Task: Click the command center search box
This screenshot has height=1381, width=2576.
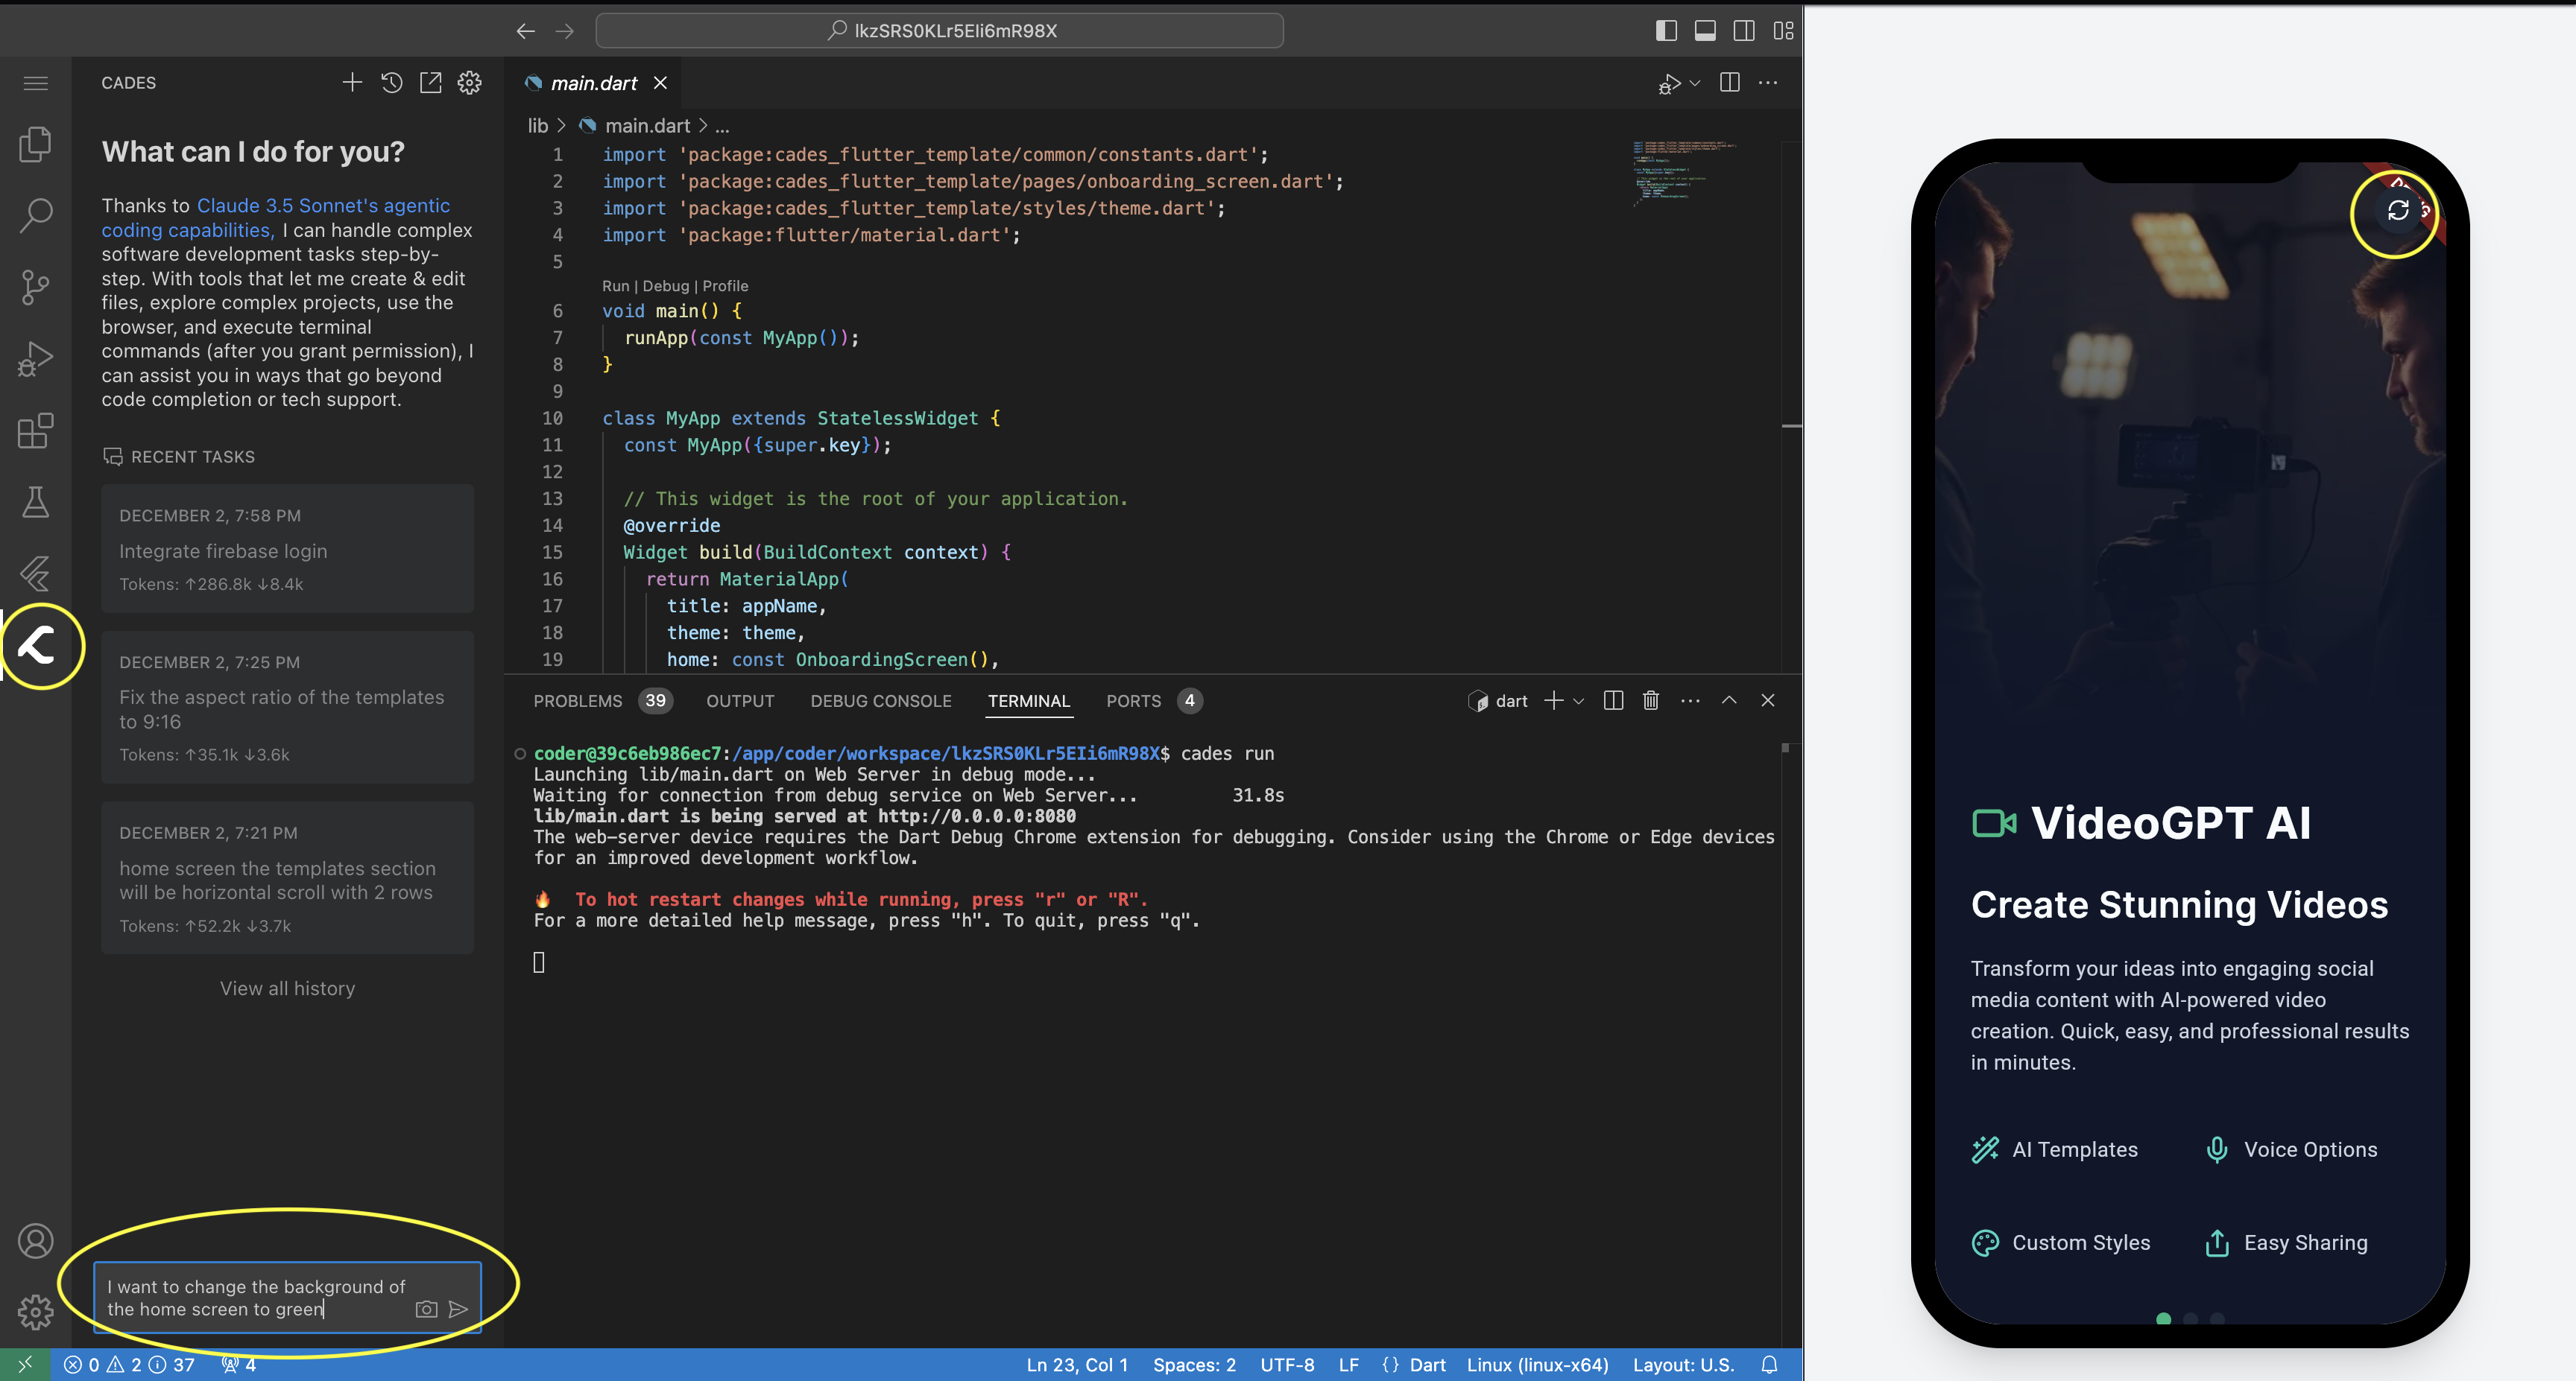Action: point(939,31)
